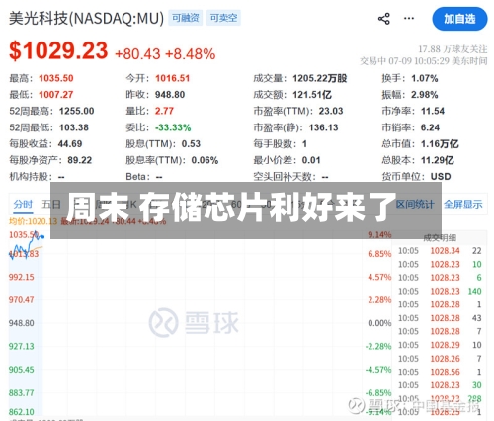Click the 今开 value 1016.51

tap(173, 78)
